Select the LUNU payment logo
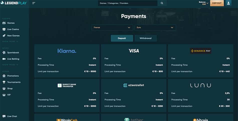Screen dimensions: 238x121 tap(200, 85)
